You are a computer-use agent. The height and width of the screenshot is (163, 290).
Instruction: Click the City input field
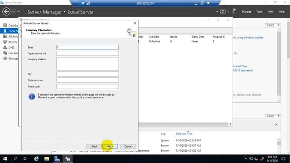(87, 74)
